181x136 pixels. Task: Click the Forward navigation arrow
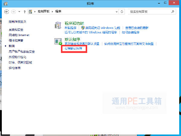point(13,12)
